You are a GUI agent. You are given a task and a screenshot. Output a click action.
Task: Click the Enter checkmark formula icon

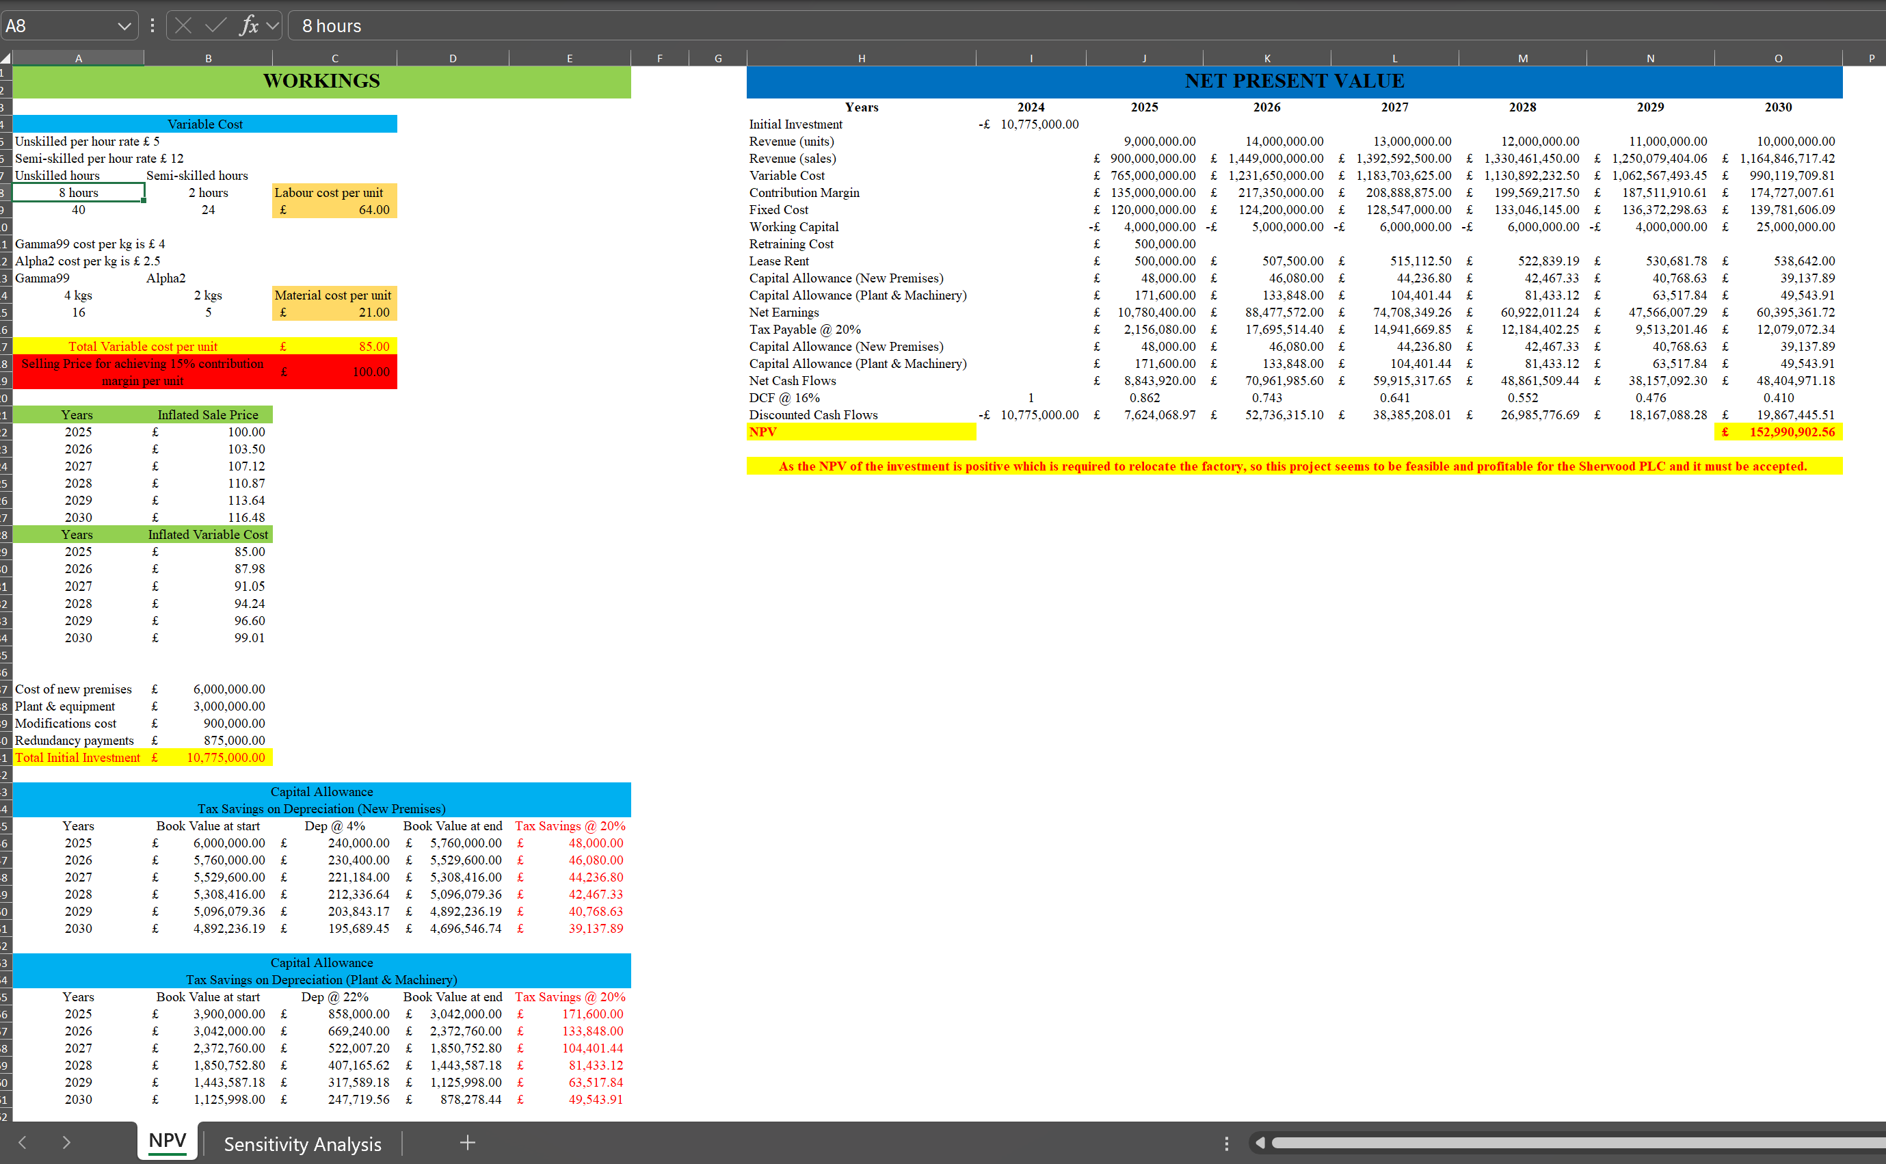click(216, 25)
